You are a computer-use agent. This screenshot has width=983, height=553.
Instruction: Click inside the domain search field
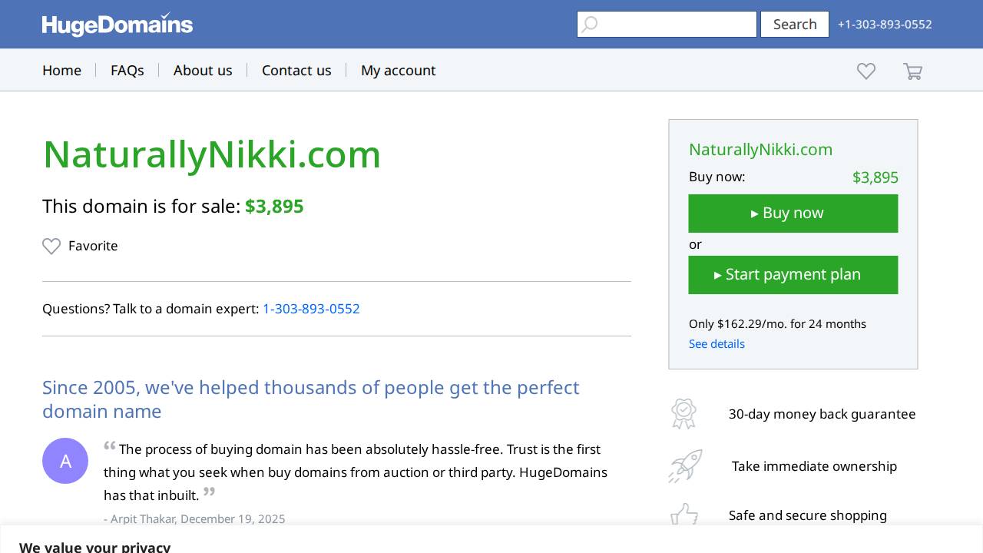(x=676, y=24)
